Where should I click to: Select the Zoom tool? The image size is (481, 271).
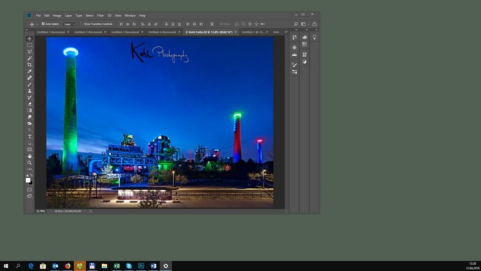pos(29,162)
